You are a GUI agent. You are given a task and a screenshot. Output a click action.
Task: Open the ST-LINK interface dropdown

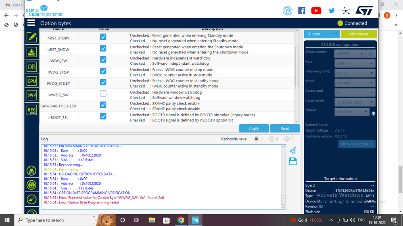tap(322, 34)
